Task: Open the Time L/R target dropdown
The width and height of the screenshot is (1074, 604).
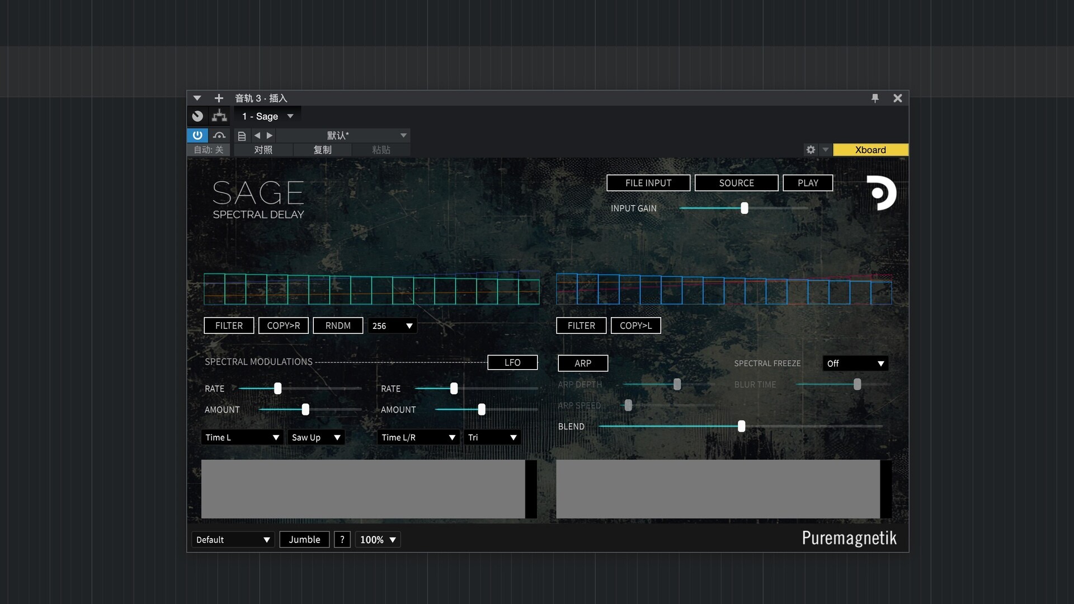Action: 418,437
